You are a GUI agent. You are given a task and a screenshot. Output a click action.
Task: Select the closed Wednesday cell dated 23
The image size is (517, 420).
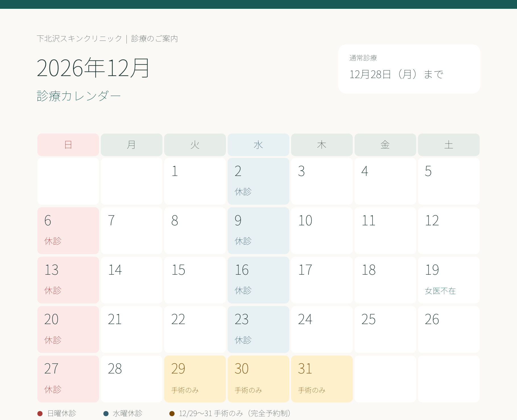point(258,329)
